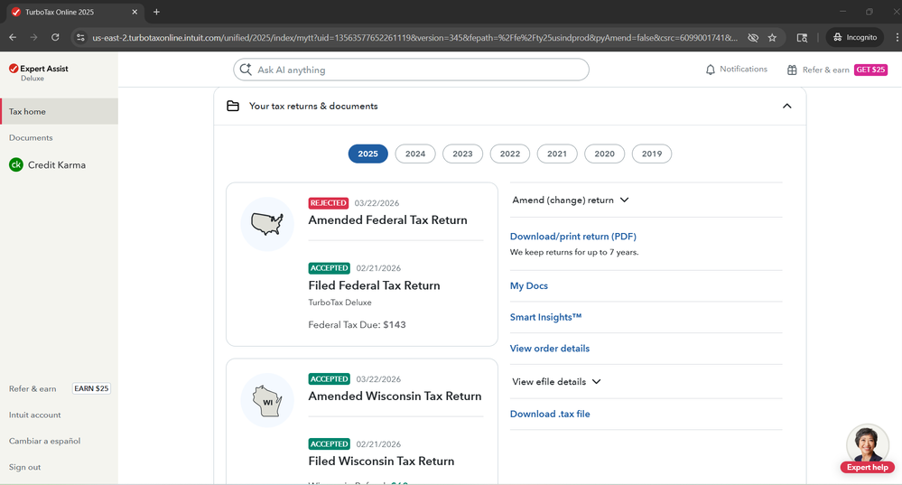Click the browser back arrow
Image resolution: width=902 pixels, height=485 pixels.
tap(13, 37)
